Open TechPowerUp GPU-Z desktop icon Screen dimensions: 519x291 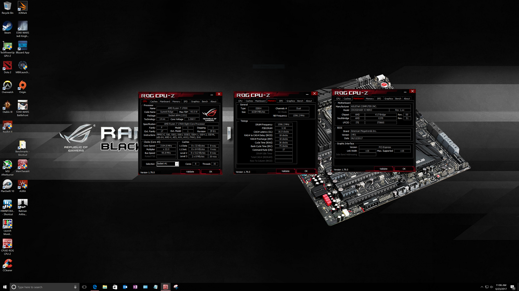(7, 49)
